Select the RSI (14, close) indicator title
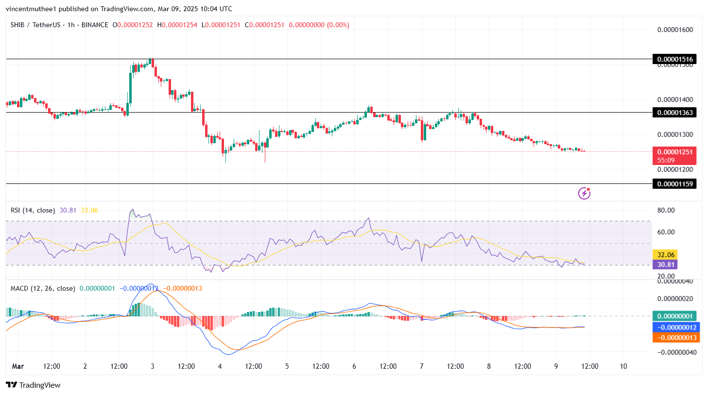 pyautogui.click(x=33, y=210)
